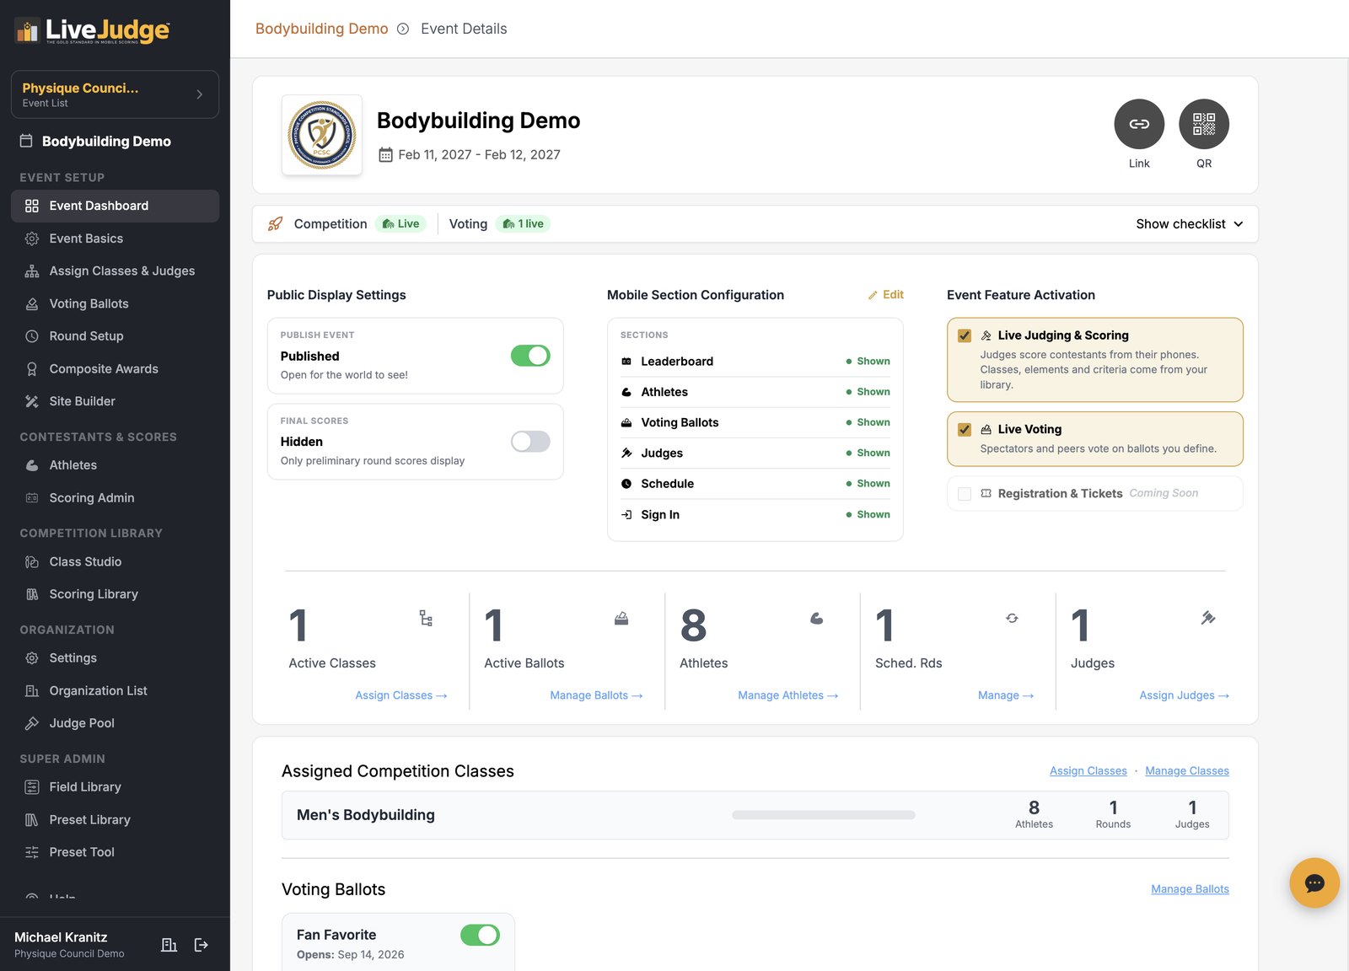Open Athletes under Contestants & Scores
This screenshot has height=971, width=1349.
point(115,465)
